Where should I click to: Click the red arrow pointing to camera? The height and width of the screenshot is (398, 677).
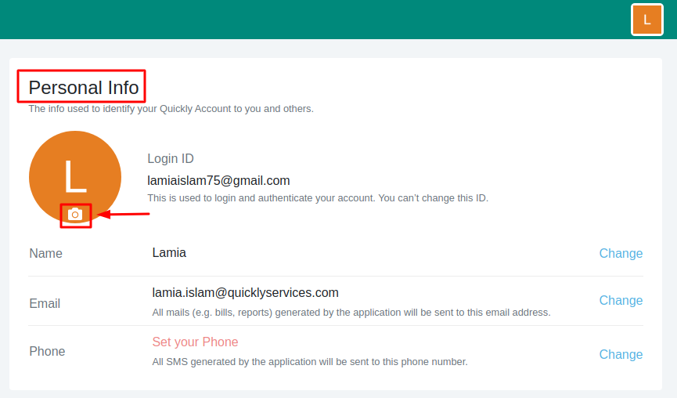coord(124,213)
